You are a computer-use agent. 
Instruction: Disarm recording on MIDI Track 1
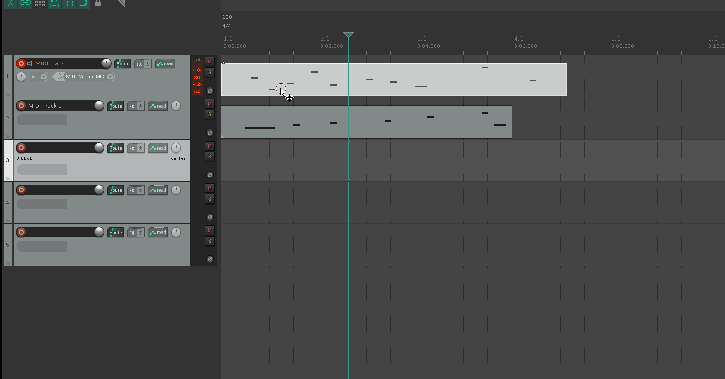coord(21,63)
